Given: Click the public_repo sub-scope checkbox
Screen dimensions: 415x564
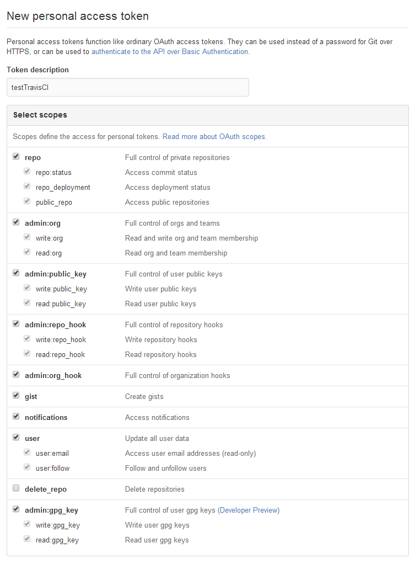Looking at the screenshot, I should (27, 202).
